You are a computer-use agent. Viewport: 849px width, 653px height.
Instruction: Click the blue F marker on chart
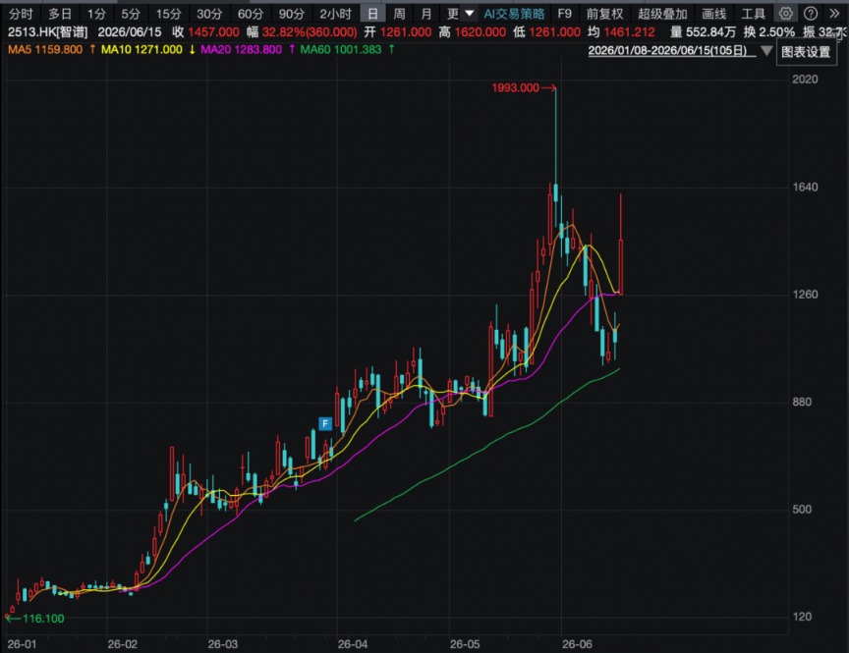pos(325,423)
